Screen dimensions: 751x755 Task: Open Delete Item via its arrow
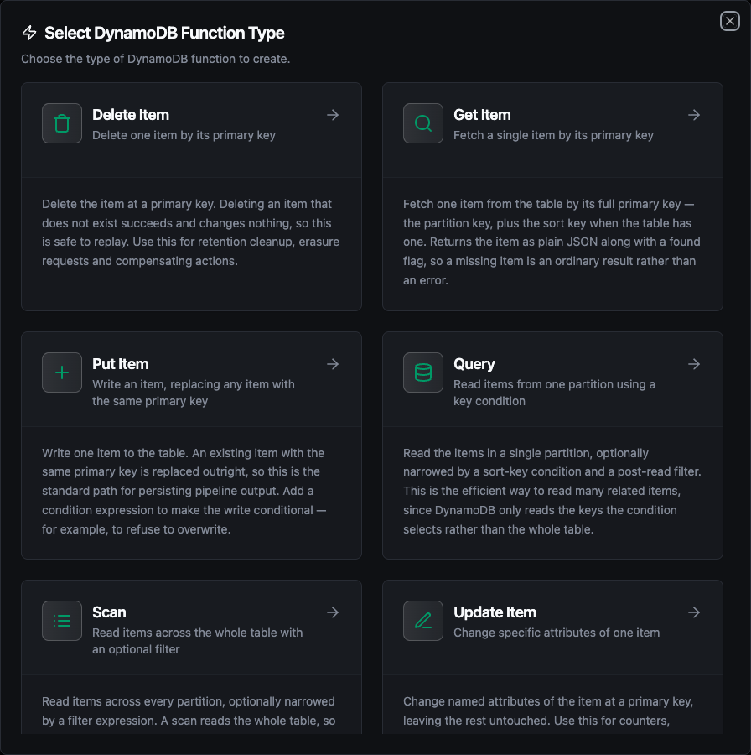point(333,115)
